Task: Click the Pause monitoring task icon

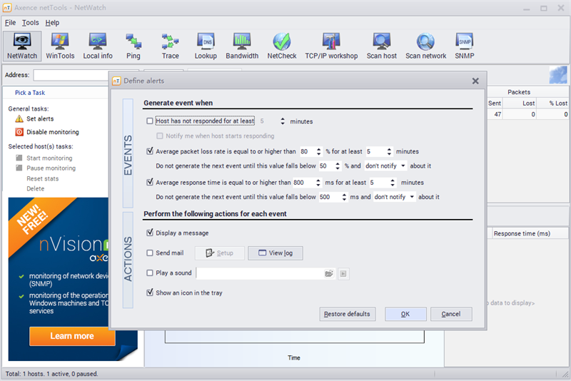Action: pyautogui.click(x=19, y=168)
